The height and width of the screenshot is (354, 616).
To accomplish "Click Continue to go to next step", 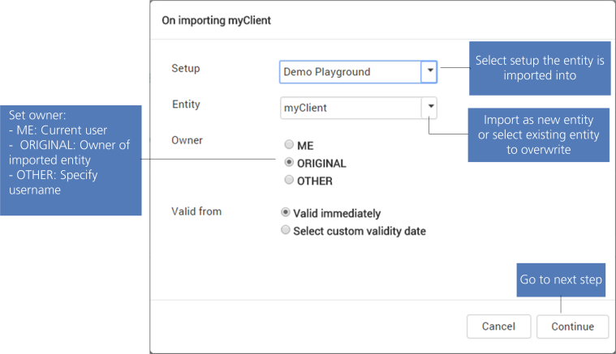I will [x=572, y=326].
